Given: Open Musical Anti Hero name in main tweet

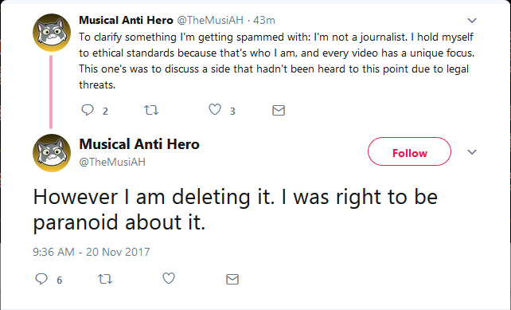Looking at the screenshot, I should tap(139, 144).
